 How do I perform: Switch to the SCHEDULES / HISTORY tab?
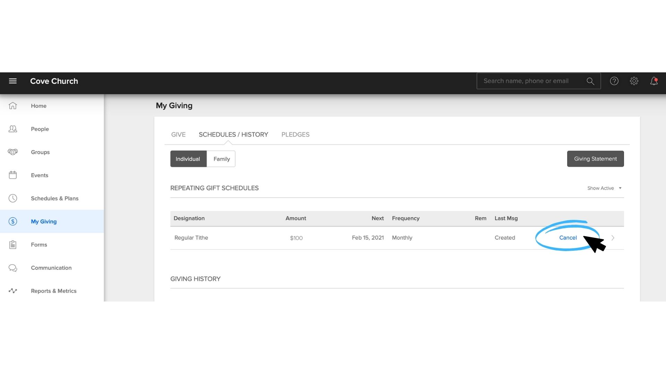233,134
